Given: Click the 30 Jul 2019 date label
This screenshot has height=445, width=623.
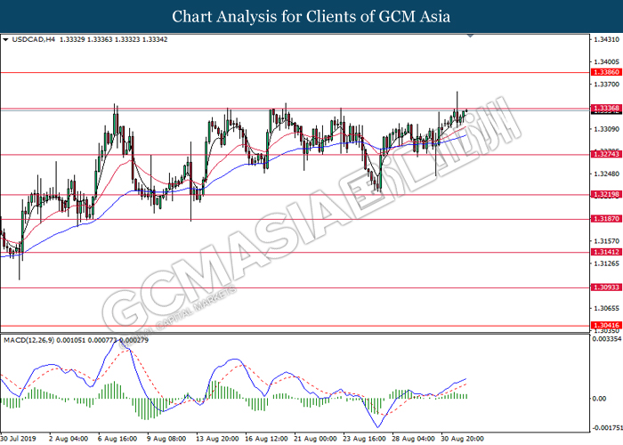Looking at the screenshot, I should coord(20,439).
